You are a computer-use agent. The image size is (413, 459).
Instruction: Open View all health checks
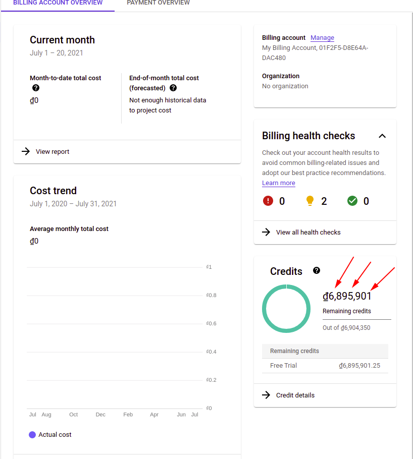[x=308, y=232]
